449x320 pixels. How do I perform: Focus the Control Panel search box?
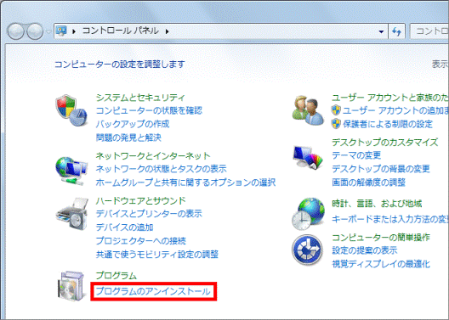(x=429, y=31)
